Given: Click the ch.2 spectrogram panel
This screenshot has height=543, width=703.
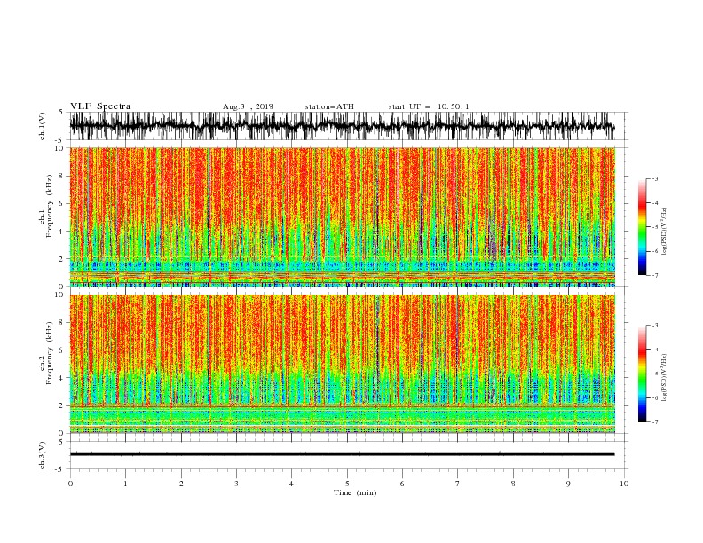Looking at the screenshot, I should [342, 364].
